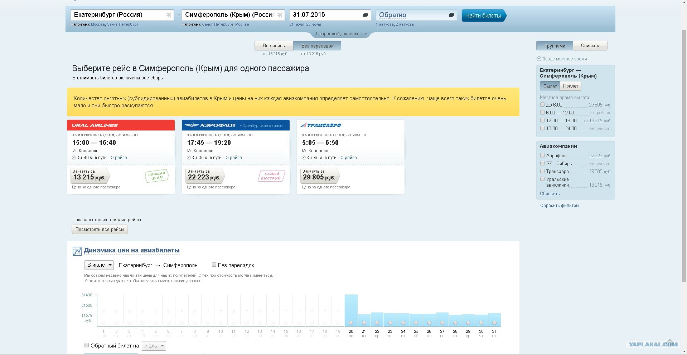Enable 'Без пересадок' checkbox in price dynamics
Image resolution: width=687 pixels, height=355 pixels.
coord(214,265)
